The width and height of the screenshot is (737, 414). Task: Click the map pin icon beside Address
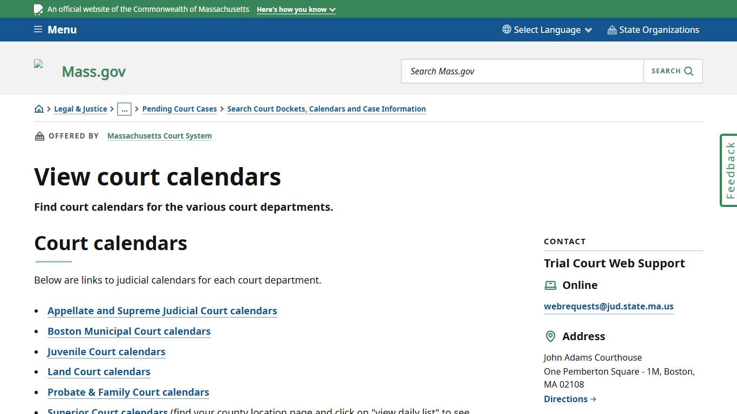point(550,336)
